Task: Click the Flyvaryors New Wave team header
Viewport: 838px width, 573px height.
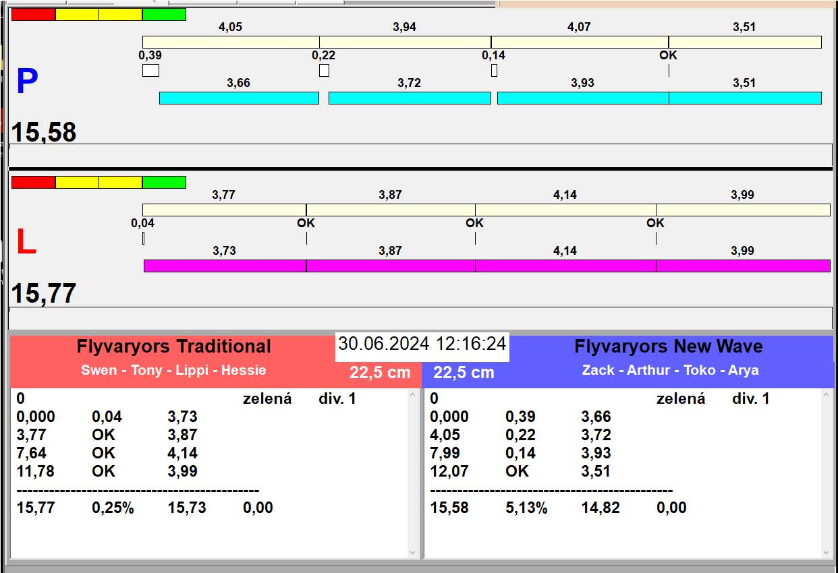Action: (668, 346)
